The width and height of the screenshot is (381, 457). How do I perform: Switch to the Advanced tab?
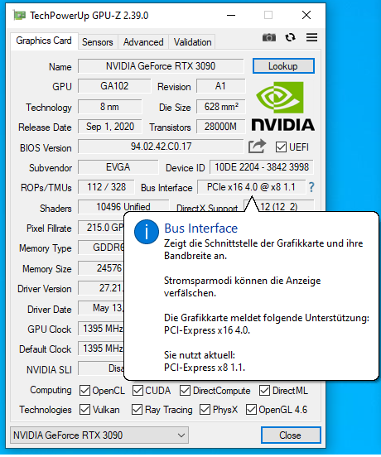[143, 42]
